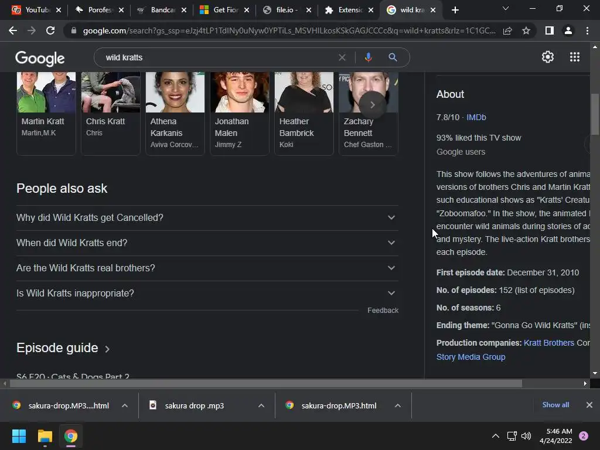Viewport: 600px width, 450px height.
Task: Bookmark this page with the star icon
Action: (x=526, y=30)
